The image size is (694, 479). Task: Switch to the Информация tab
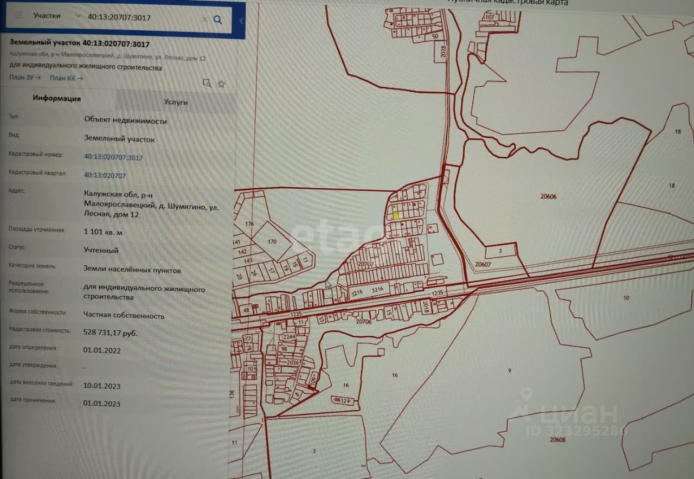coord(56,99)
